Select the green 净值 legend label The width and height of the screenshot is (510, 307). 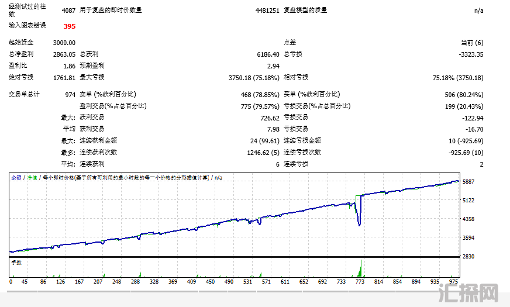click(x=30, y=178)
